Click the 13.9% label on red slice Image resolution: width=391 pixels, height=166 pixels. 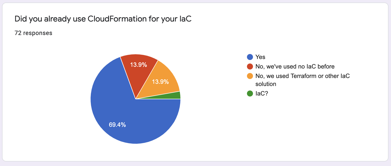click(138, 65)
